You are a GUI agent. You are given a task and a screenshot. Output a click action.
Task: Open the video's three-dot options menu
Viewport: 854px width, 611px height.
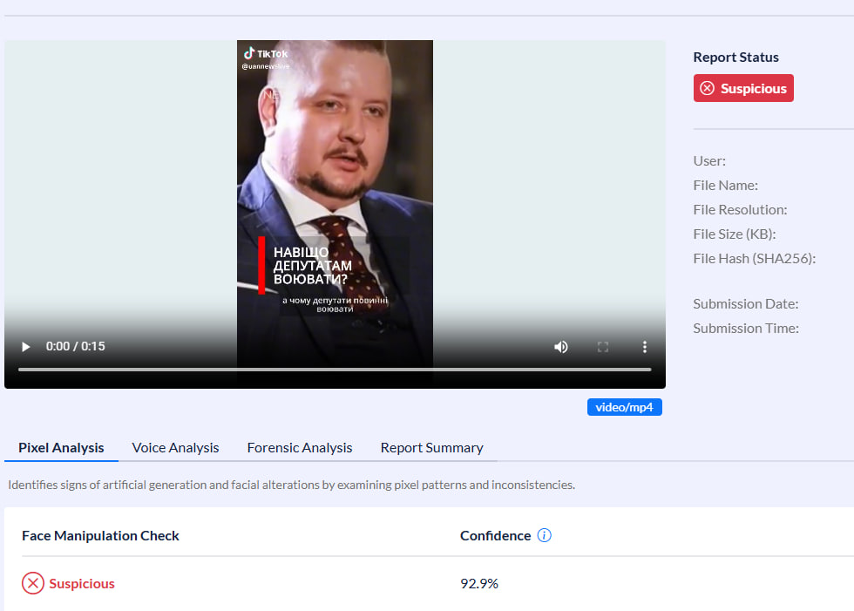pos(645,347)
